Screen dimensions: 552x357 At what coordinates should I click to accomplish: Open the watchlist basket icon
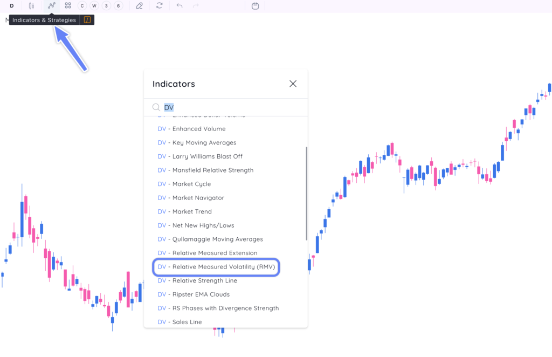255,5
